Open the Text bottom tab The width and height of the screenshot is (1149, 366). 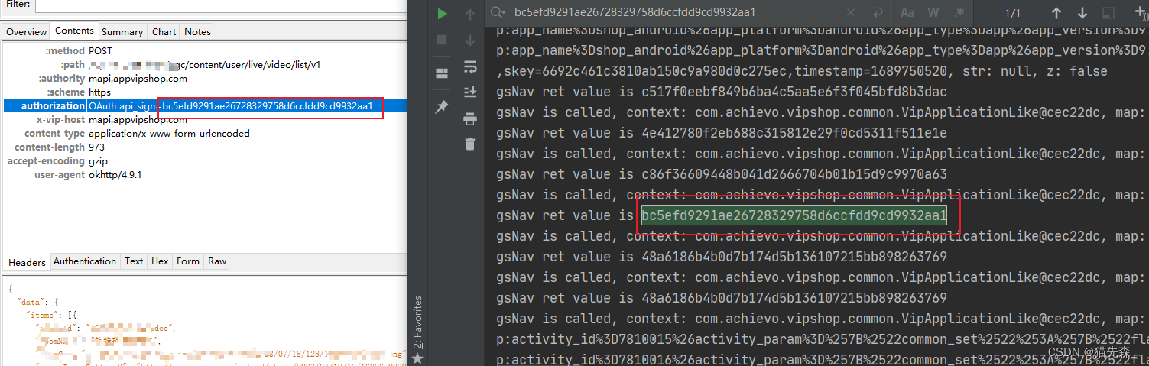[x=134, y=261]
